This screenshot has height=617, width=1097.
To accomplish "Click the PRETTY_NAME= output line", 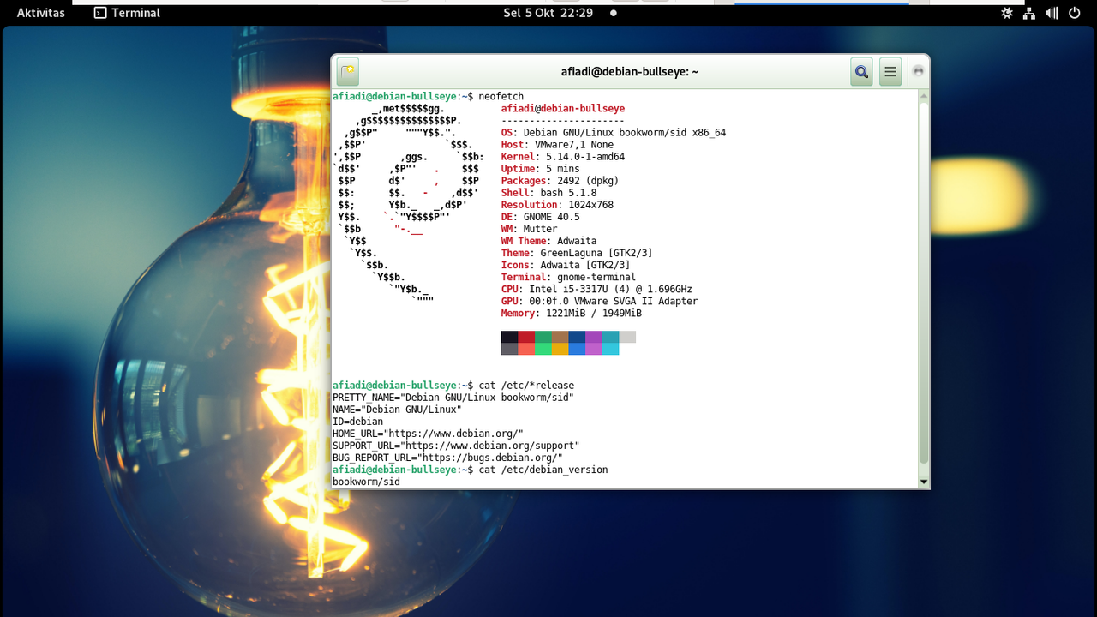I will (453, 398).
